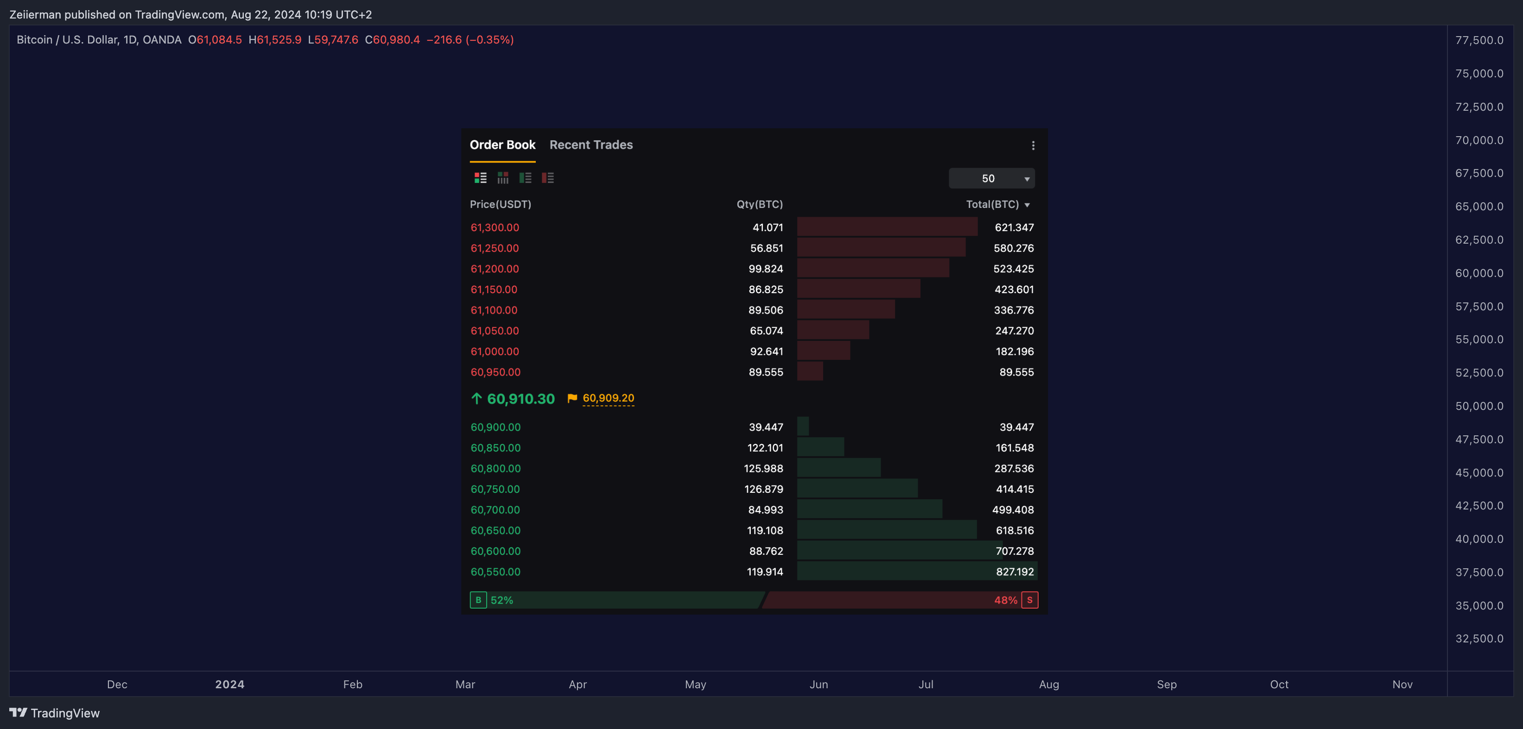Switch to the Order Book tab

tap(502, 145)
